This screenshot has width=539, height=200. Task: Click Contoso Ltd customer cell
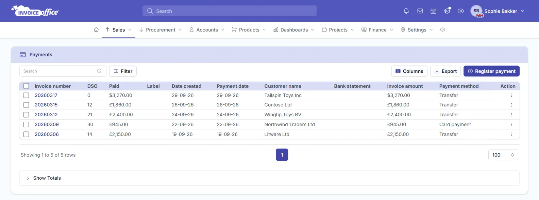[278, 105]
